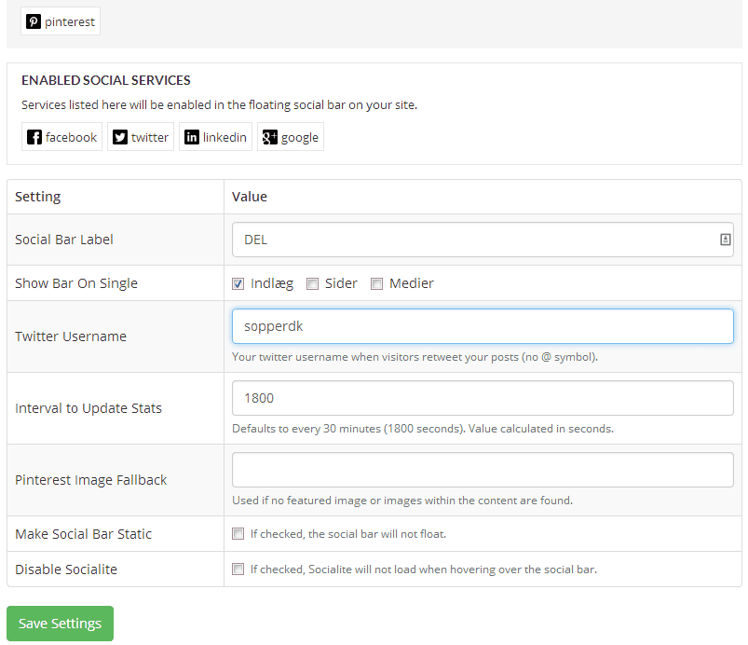Enable the Make Social Bar Static checkbox

point(238,533)
